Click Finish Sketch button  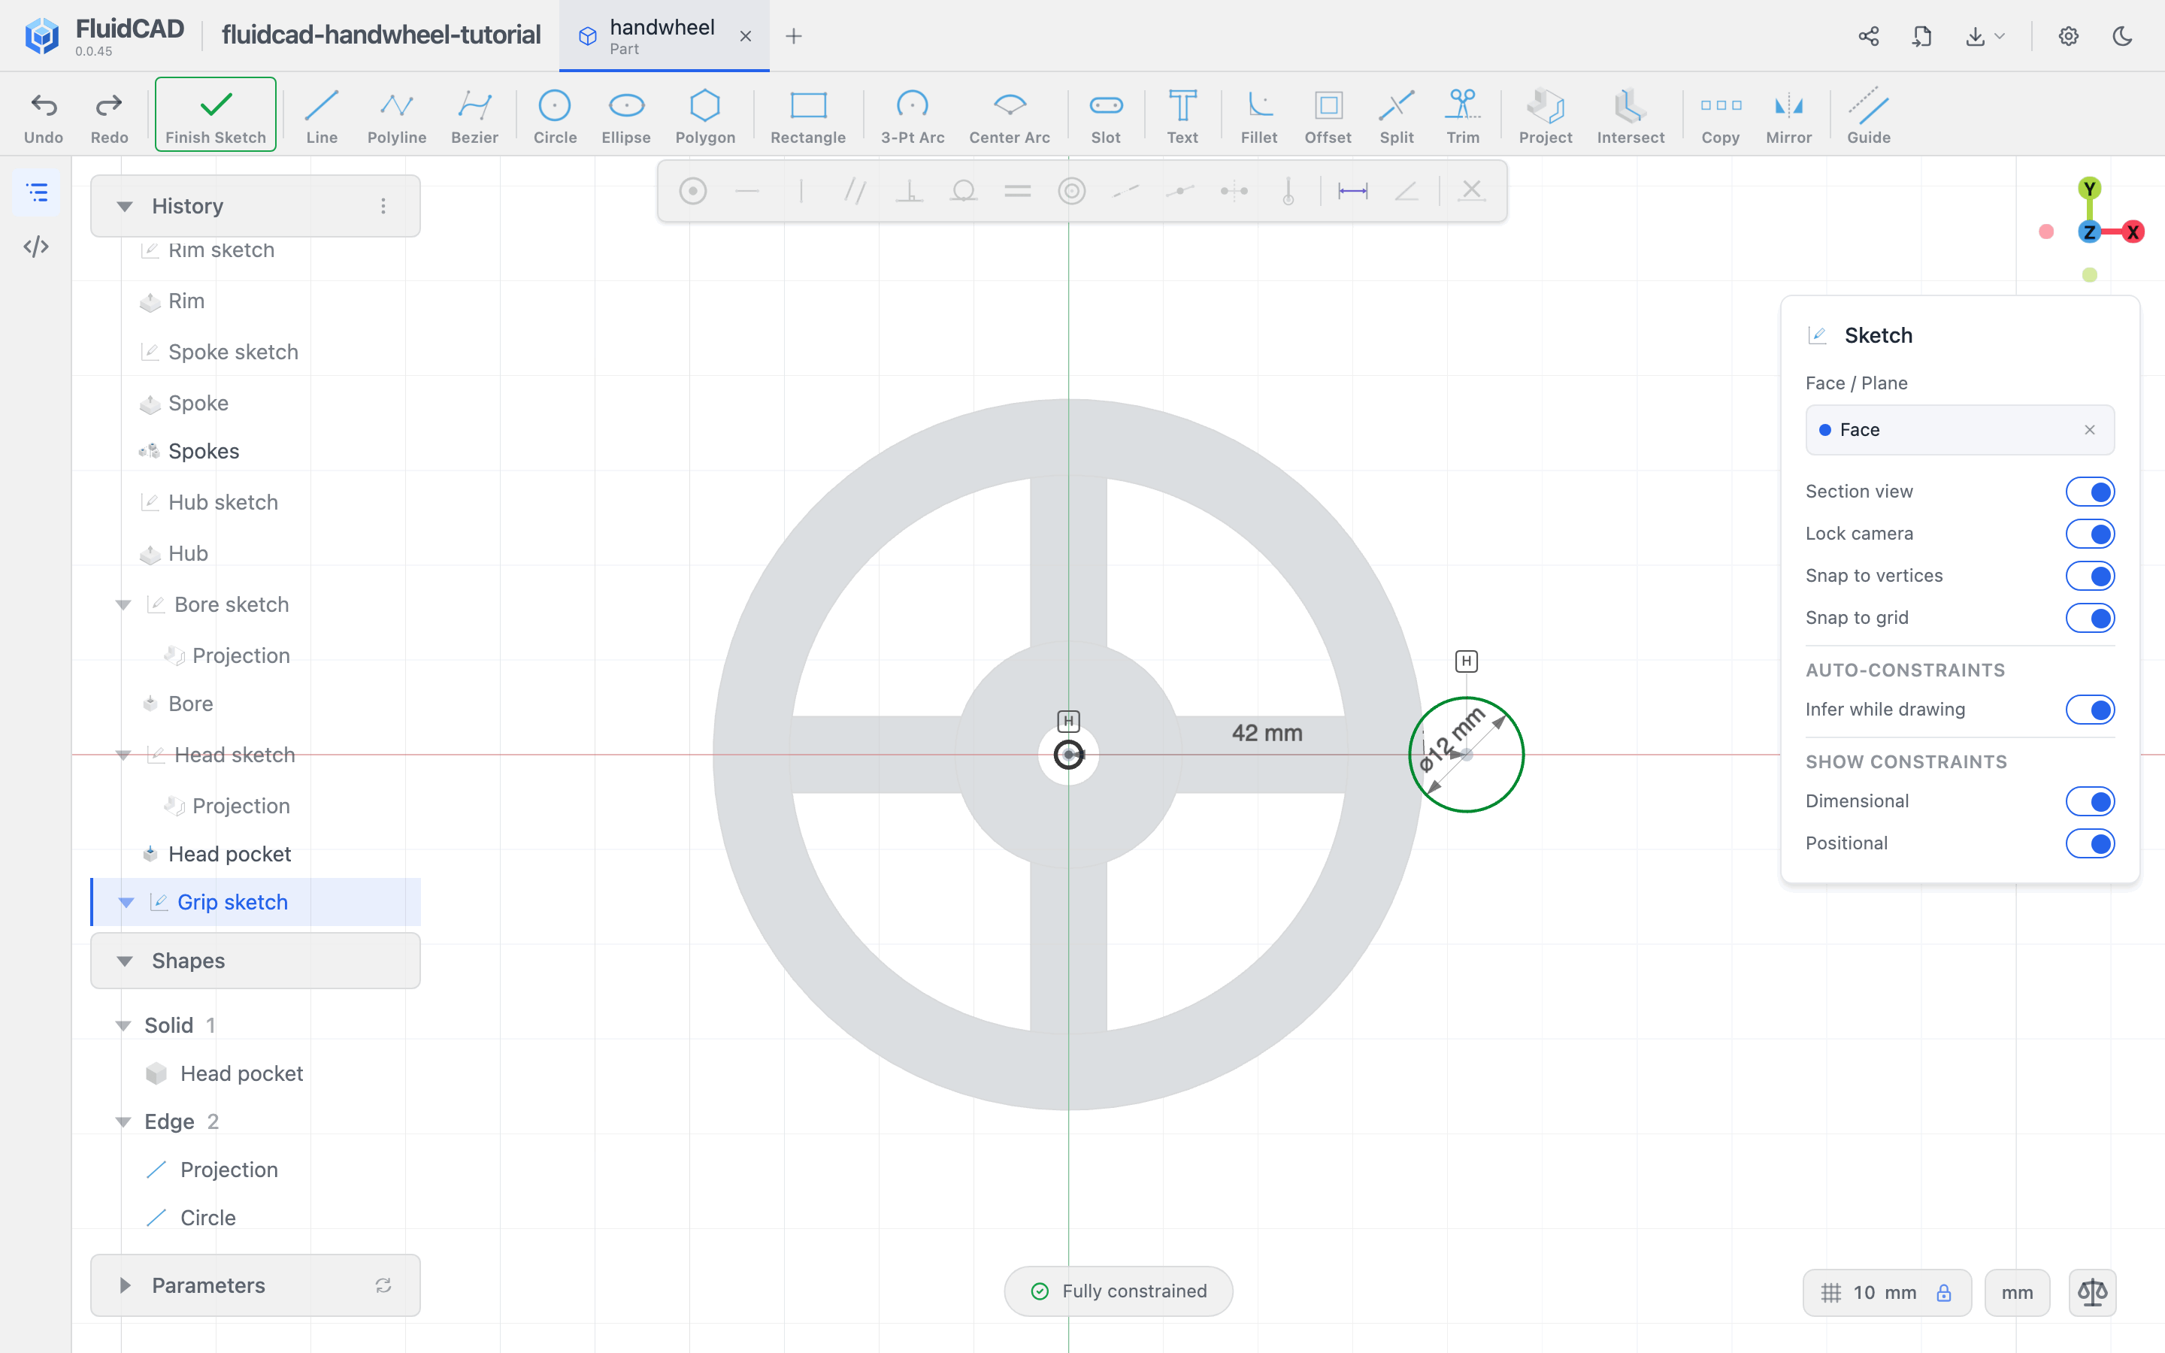[x=215, y=114]
